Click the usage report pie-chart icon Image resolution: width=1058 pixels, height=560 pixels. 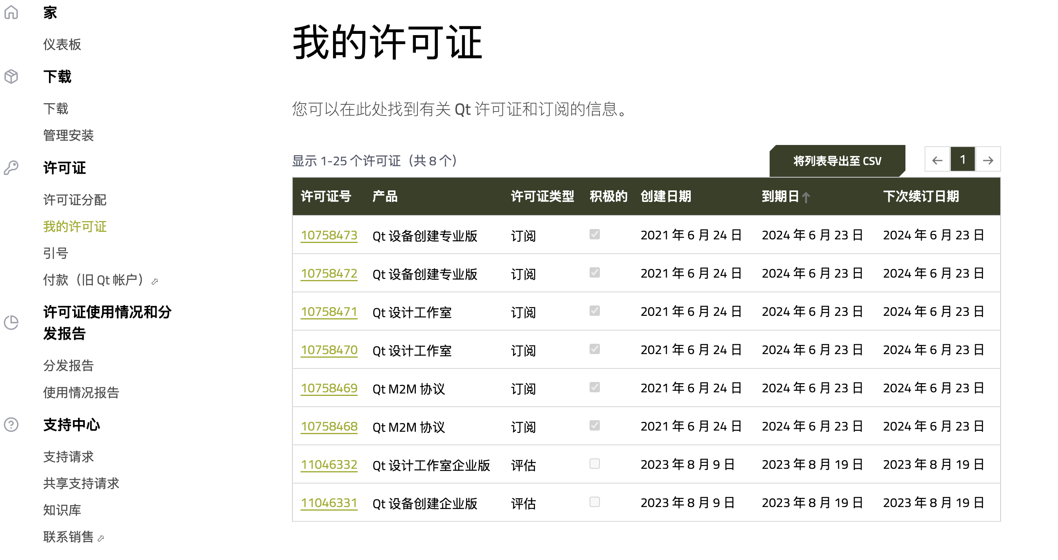pyautogui.click(x=11, y=323)
